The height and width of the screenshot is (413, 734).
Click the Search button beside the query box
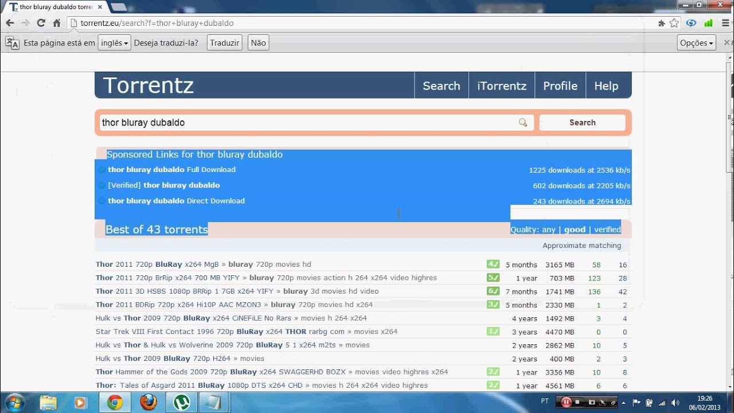click(582, 123)
